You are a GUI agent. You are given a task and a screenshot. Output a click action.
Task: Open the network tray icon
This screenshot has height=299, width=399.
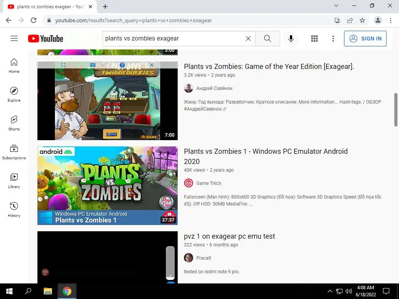339,291
